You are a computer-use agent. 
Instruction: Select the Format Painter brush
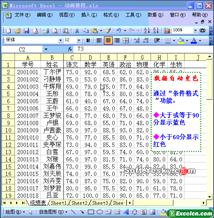(x=108, y=31)
